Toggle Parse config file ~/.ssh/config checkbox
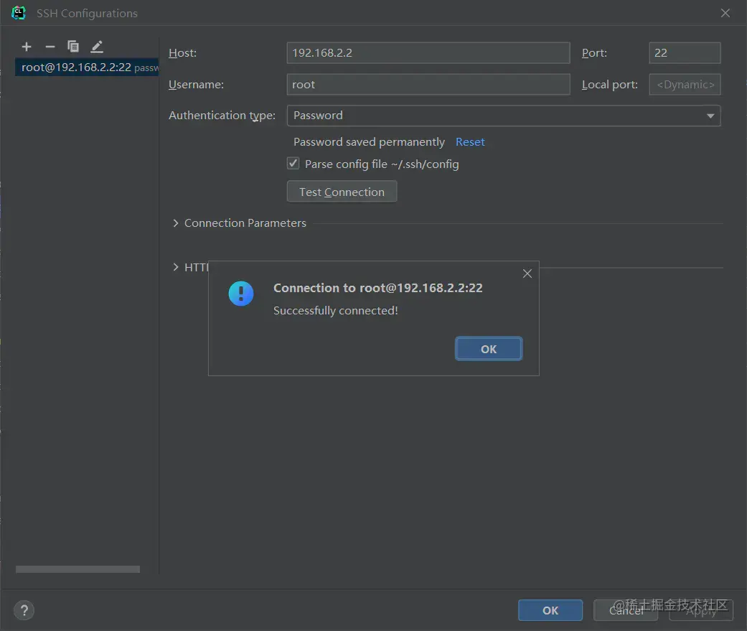The image size is (747, 631). (x=293, y=164)
